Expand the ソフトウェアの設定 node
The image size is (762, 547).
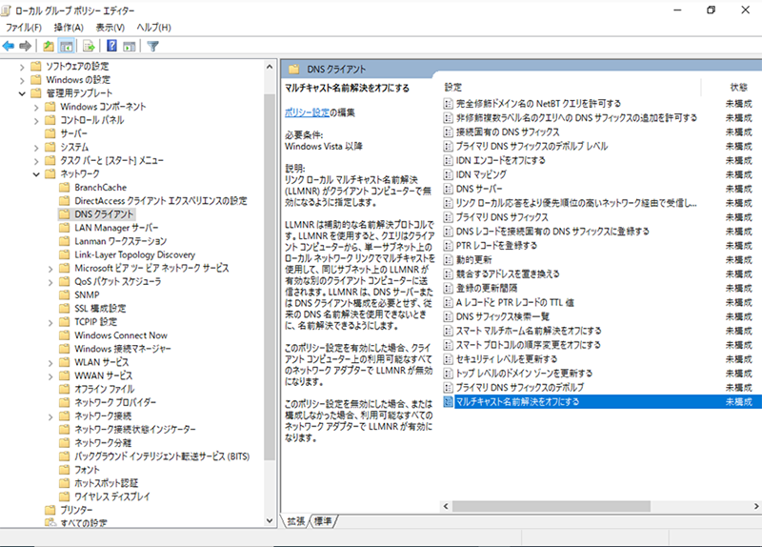(22, 67)
